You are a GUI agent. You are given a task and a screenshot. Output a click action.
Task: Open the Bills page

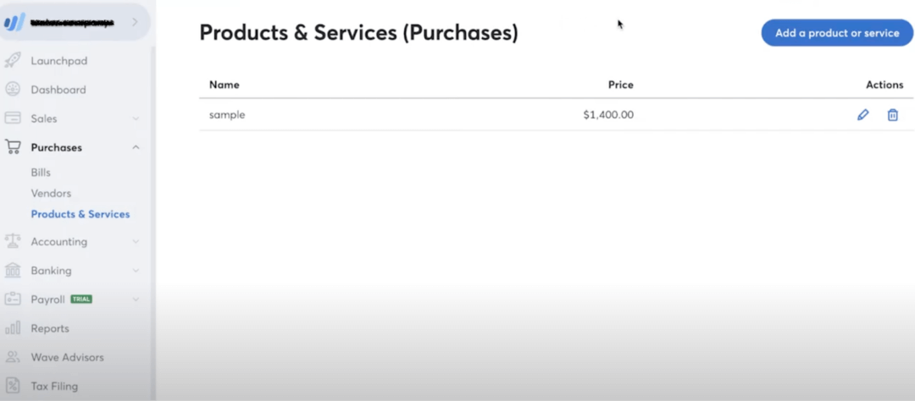(x=41, y=173)
